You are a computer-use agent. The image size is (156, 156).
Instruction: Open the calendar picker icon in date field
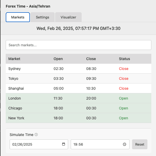(x=64, y=144)
